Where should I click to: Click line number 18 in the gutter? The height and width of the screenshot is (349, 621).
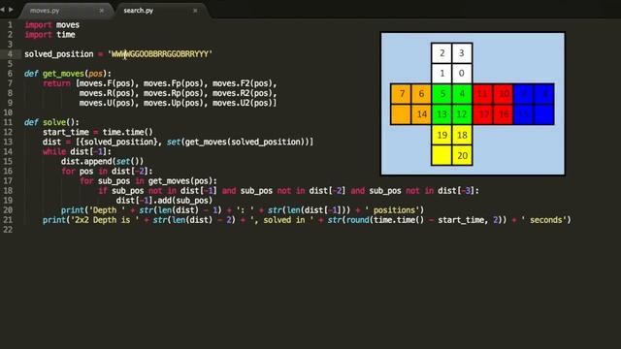tap(8, 191)
